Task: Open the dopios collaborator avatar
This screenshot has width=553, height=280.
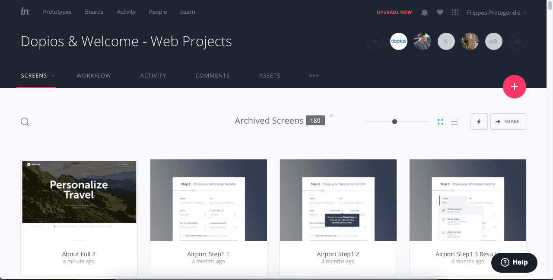Action: coord(398,41)
